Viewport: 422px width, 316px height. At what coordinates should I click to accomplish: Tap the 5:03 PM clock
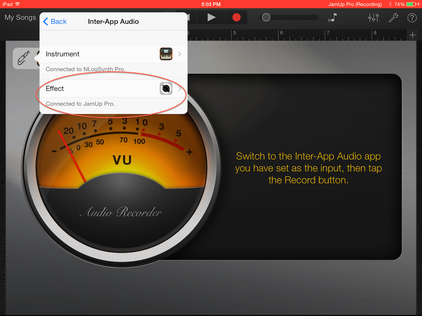tap(211, 4)
